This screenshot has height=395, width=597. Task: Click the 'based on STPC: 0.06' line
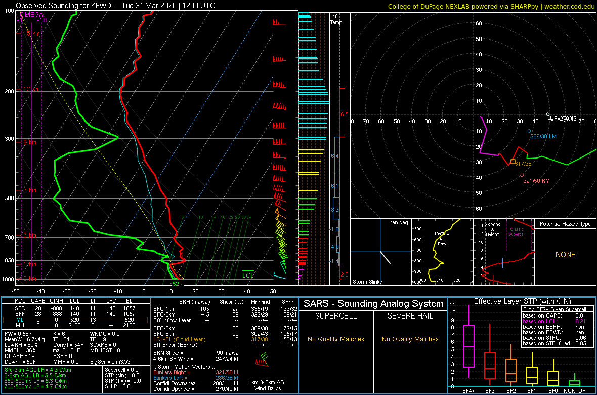(x=556, y=338)
